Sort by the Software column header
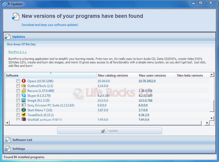This screenshot has width=219, height=162. click(x=51, y=75)
